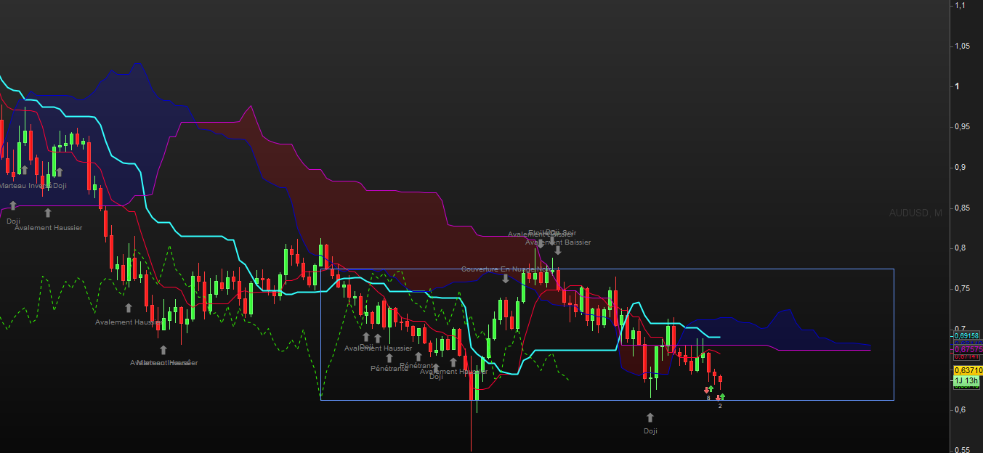Click the arrow above the bottom-right Doji label
The width and height of the screenshot is (983, 453).
(650, 417)
